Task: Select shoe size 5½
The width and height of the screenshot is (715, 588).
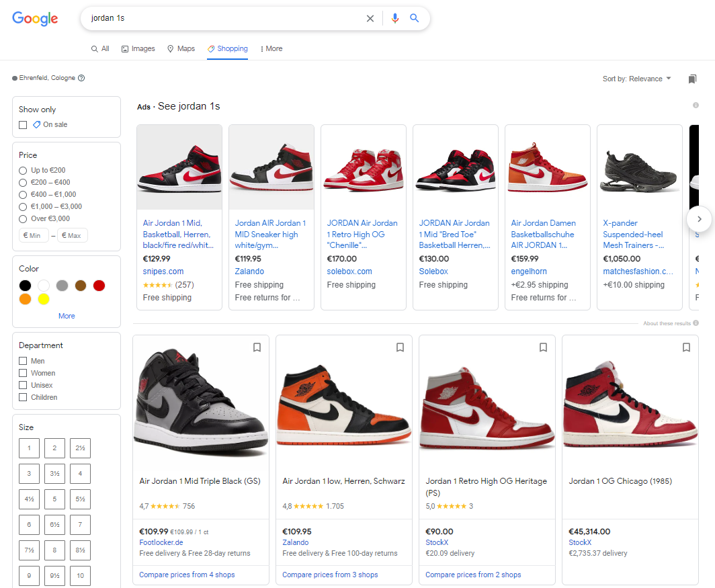Action: pos(80,499)
